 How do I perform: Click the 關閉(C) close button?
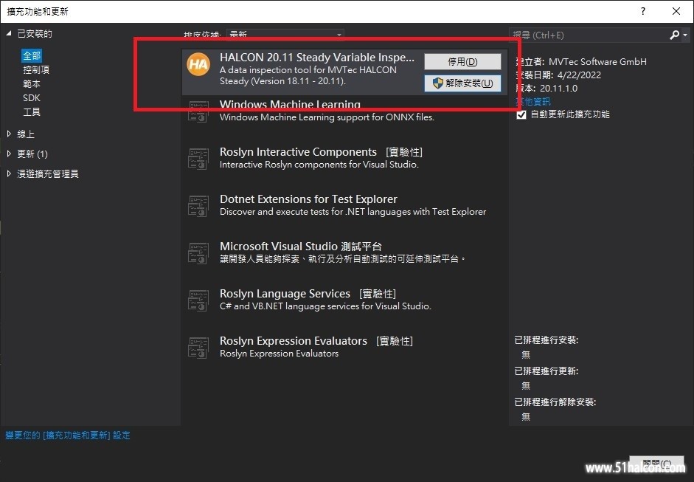point(657,464)
